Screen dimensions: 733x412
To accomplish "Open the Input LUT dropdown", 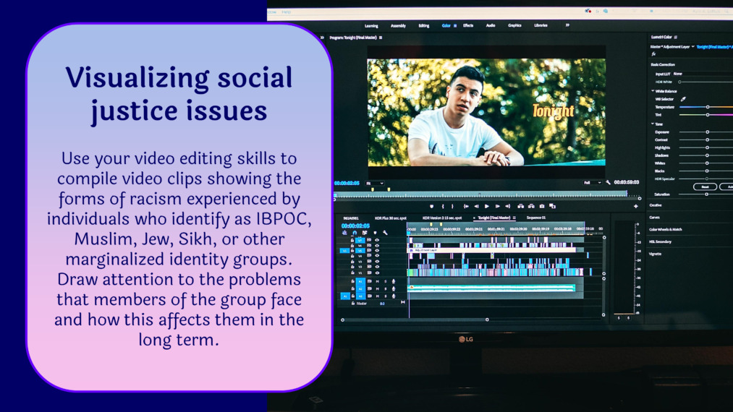I will click(x=701, y=74).
